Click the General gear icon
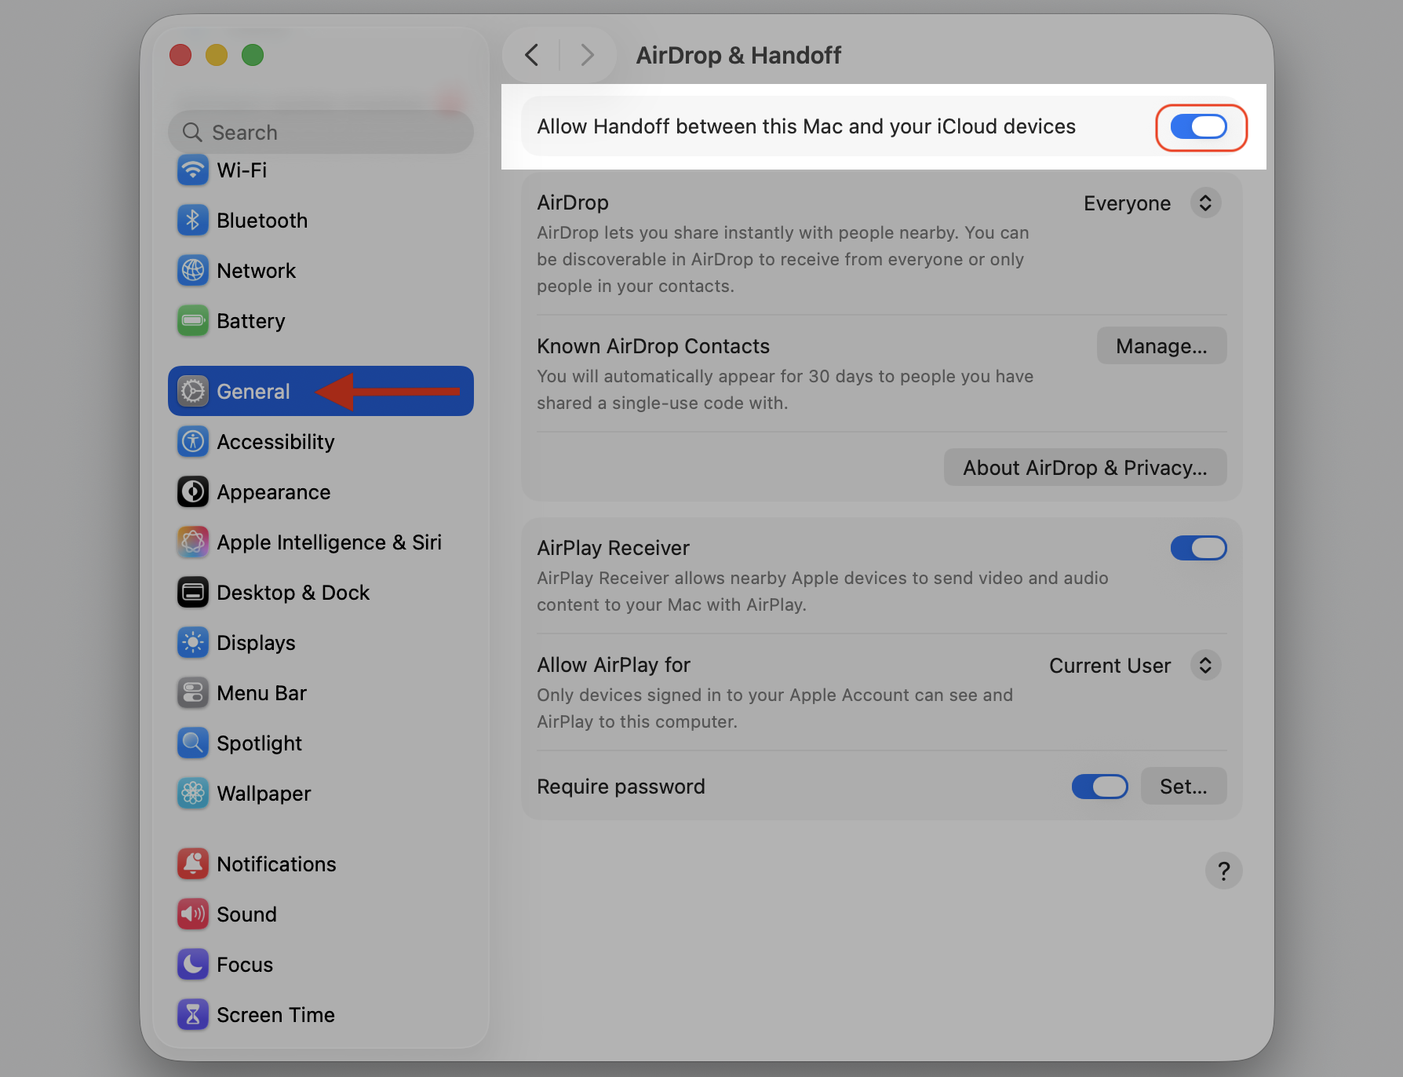Image resolution: width=1403 pixels, height=1077 pixels. point(192,391)
